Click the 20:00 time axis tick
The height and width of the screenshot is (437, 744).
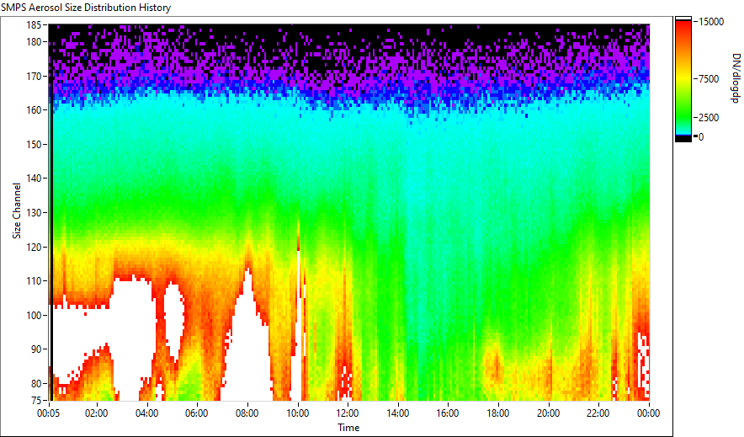[x=548, y=413]
